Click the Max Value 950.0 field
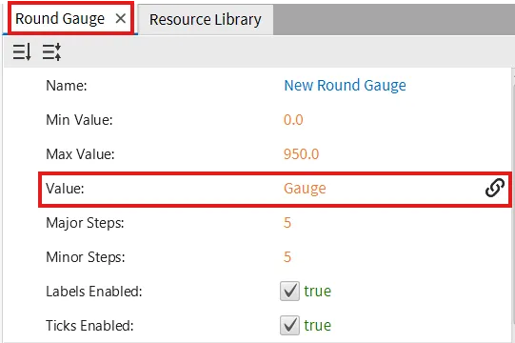Image resolution: width=515 pixels, height=343 pixels. click(301, 154)
